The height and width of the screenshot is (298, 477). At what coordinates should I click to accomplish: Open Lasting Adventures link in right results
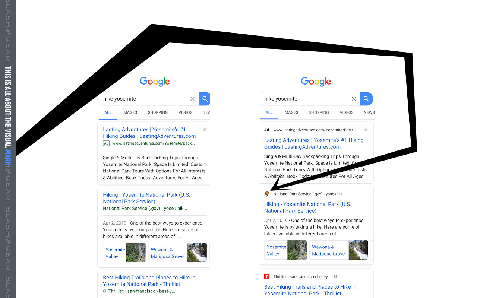(x=314, y=143)
